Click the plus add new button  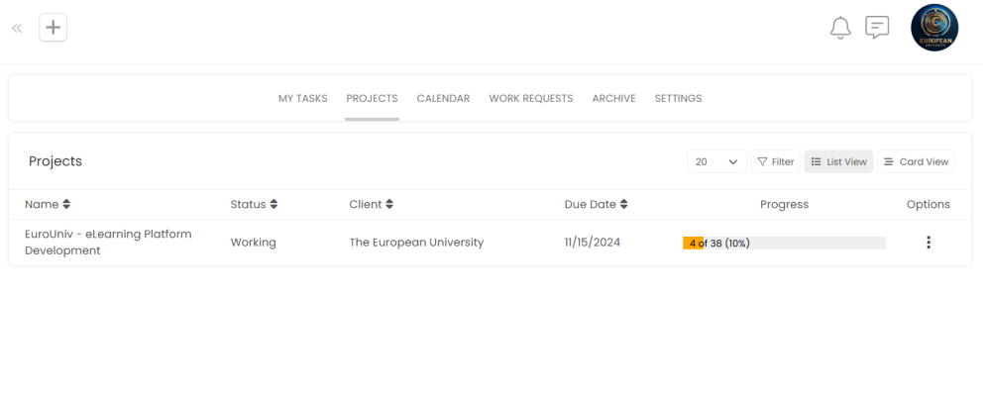(x=54, y=28)
